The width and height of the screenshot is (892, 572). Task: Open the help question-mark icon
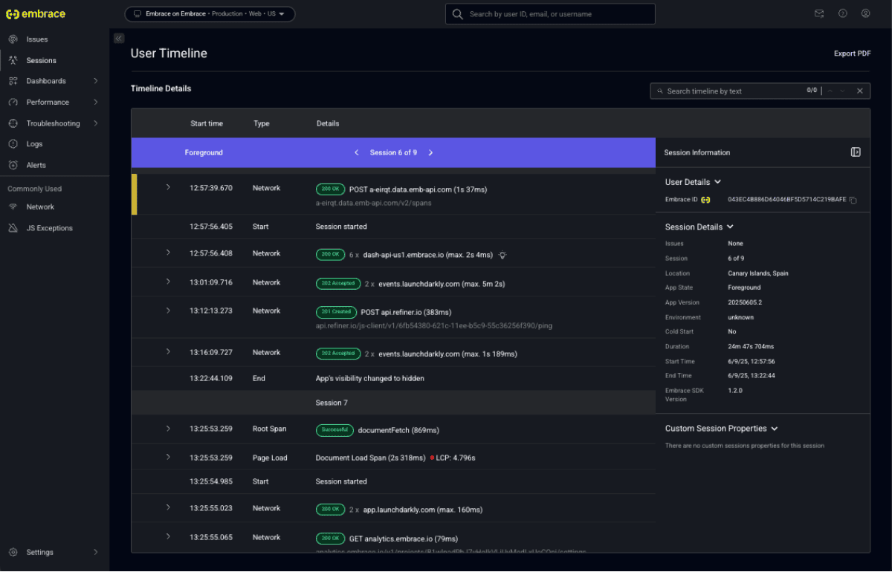[x=843, y=13]
